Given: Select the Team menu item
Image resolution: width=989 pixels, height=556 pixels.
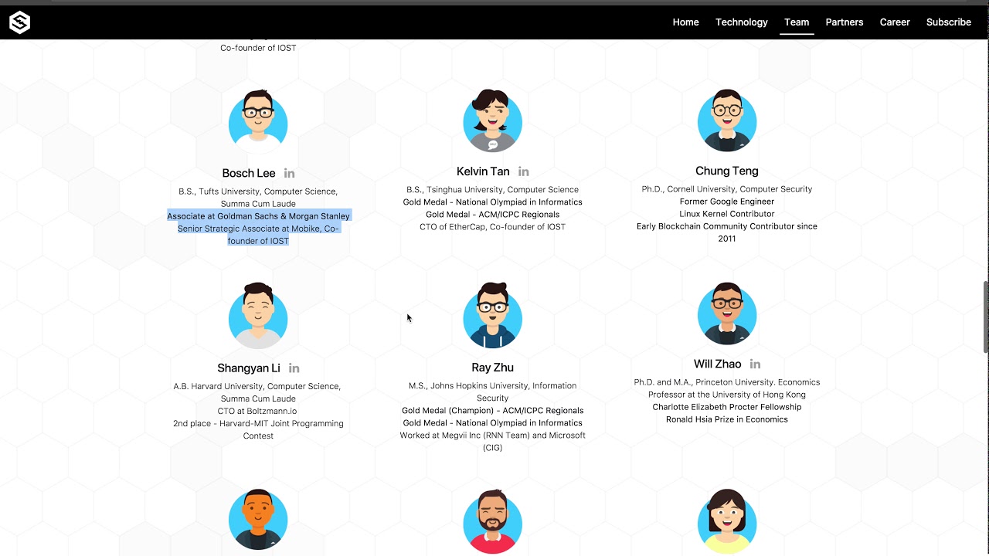Looking at the screenshot, I should [797, 22].
